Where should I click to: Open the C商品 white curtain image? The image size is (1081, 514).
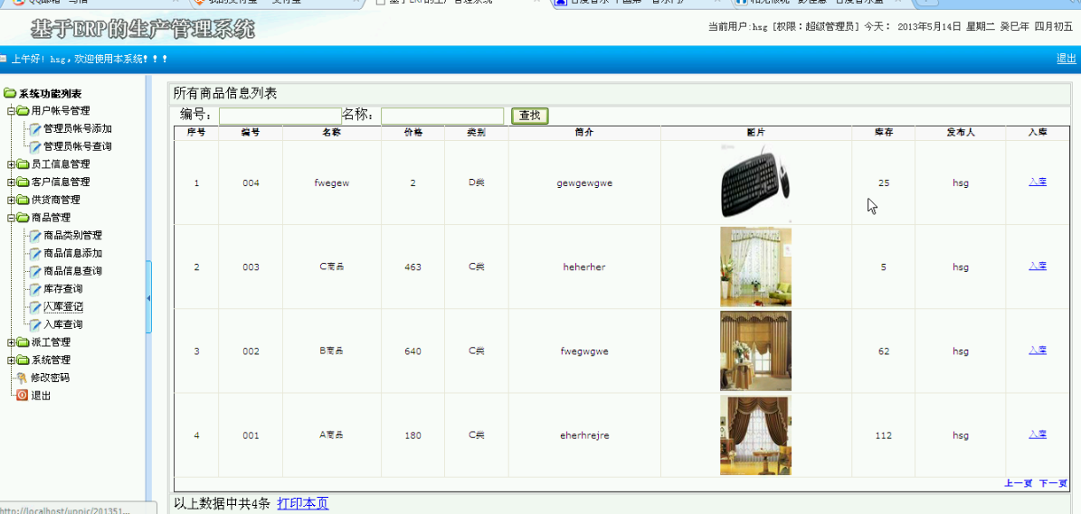(x=755, y=267)
